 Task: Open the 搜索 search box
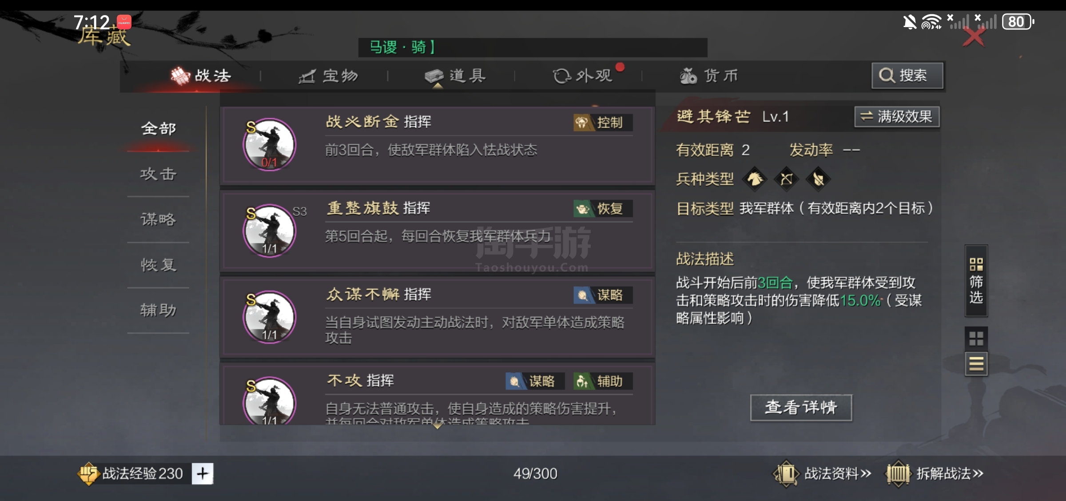pyautogui.click(x=907, y=76)
